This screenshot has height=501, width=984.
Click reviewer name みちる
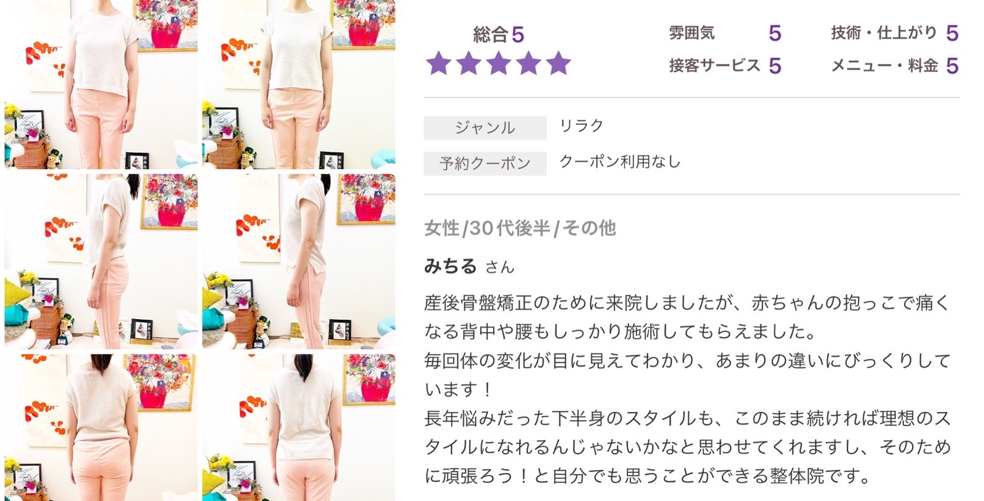(x=451, y=266)
